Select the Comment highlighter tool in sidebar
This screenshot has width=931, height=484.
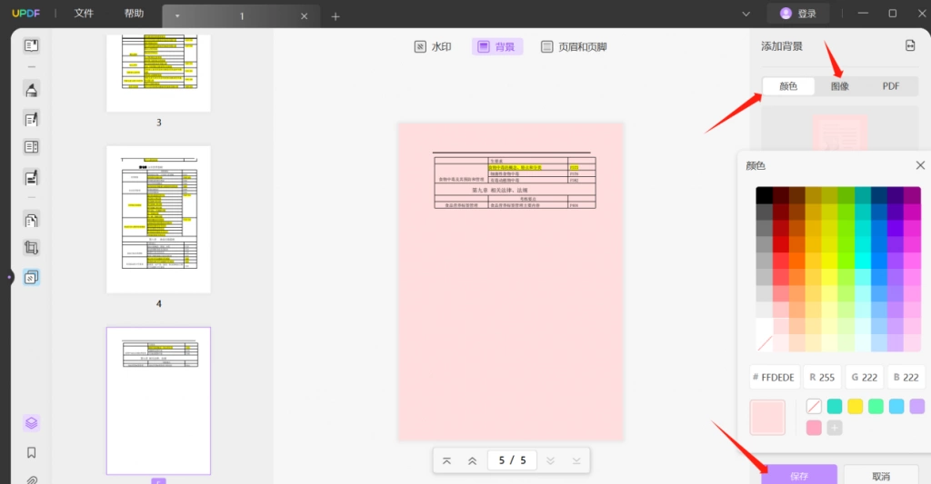click(32, 90)
